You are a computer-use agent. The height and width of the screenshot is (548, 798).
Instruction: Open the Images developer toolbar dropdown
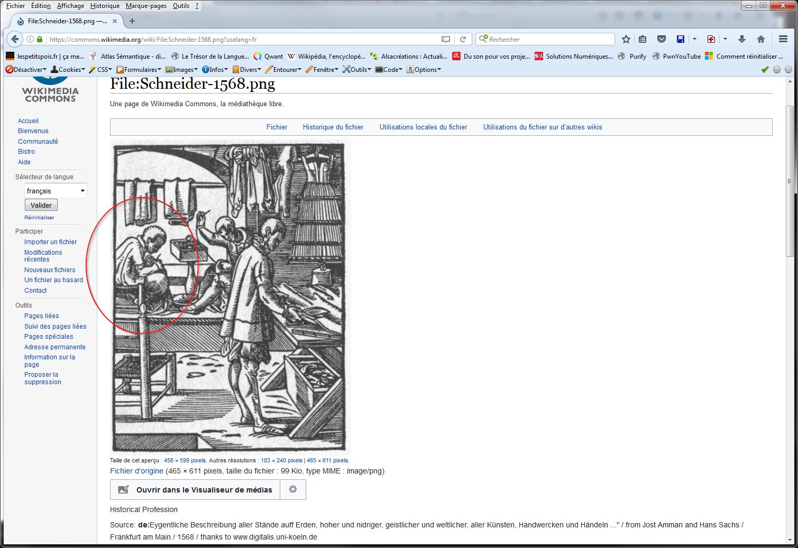click(181, 70)
